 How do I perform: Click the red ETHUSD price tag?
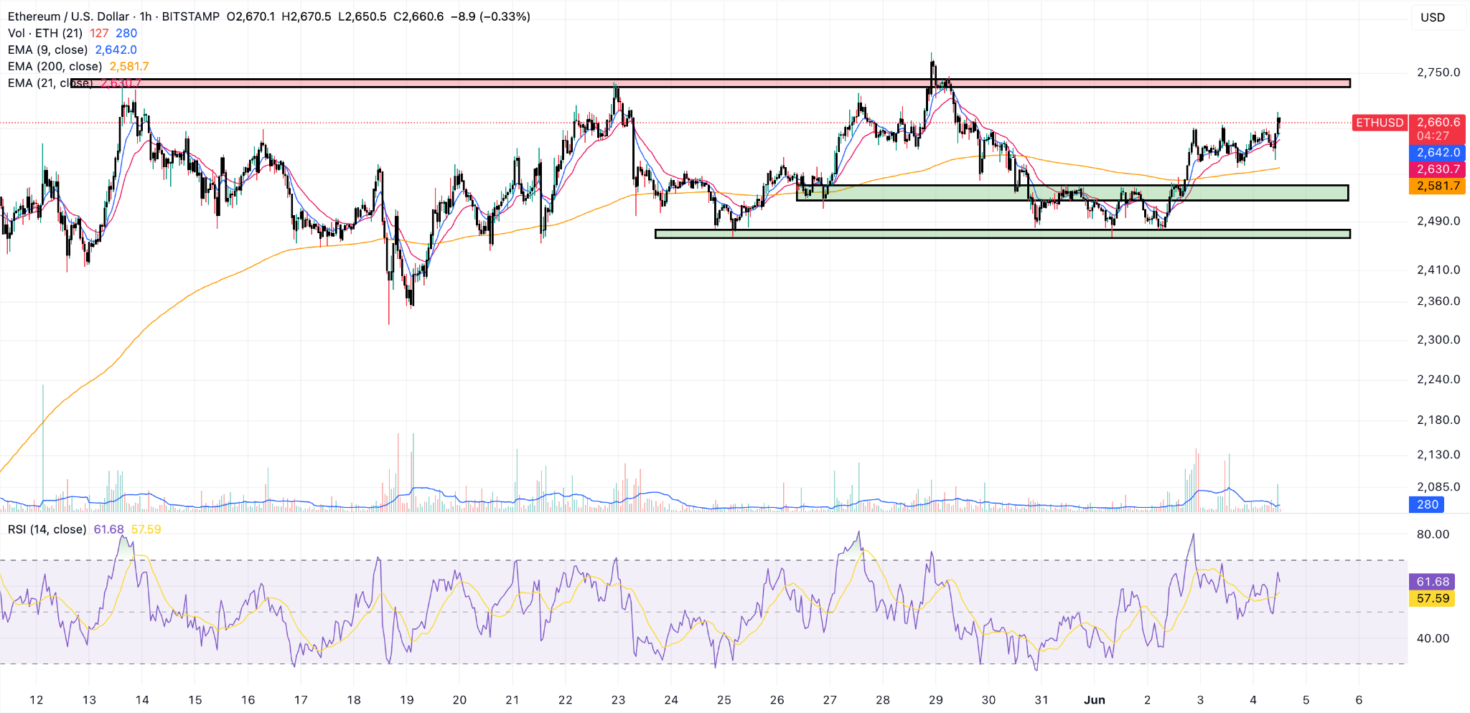(x=1379, y=123)
